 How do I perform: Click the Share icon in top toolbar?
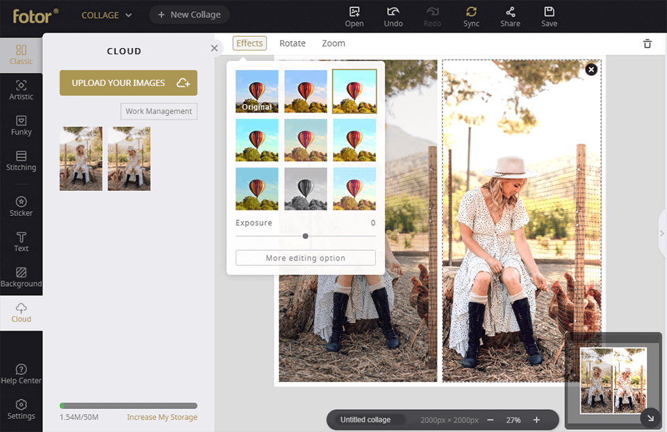(x=510, y=16)
